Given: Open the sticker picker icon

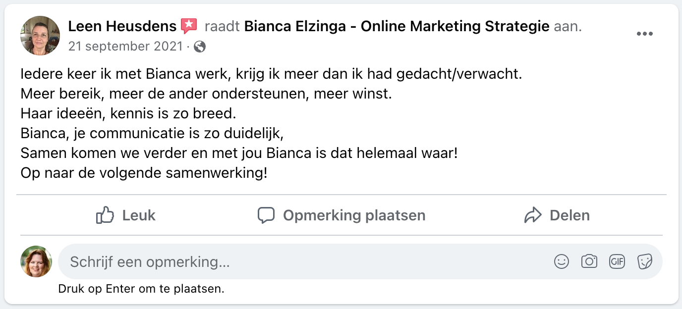Looking at the screenshot, I should coord(645,261).
